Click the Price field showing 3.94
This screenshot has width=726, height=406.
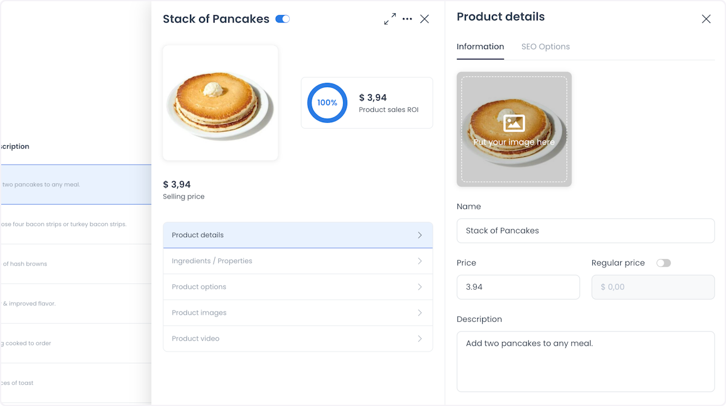pyautogui.click(x=518, y=287)
